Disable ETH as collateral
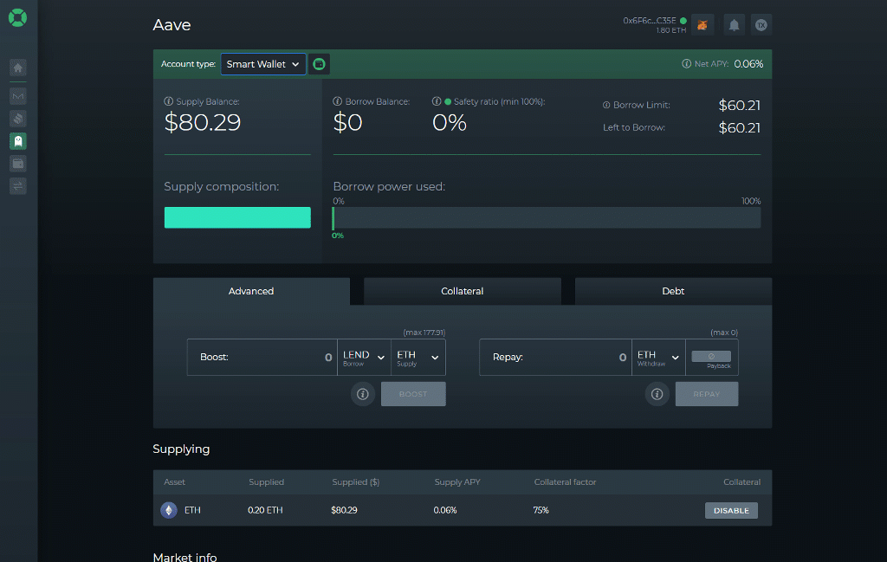This screenshot has width=887, height=562. (731, 511)
